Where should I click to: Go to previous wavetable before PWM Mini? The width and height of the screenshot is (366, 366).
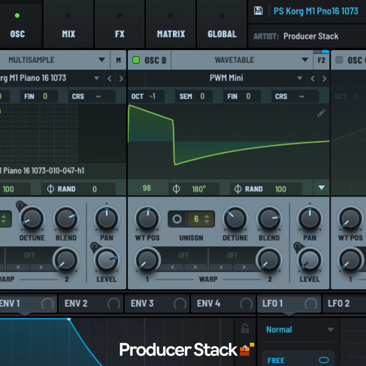point(312,79)
